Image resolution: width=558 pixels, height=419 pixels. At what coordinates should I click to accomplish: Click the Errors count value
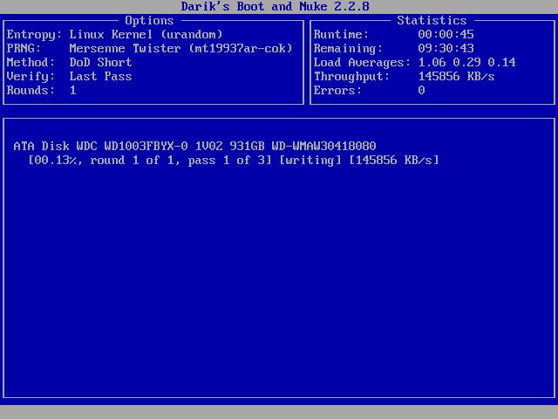tap(421, 90)
